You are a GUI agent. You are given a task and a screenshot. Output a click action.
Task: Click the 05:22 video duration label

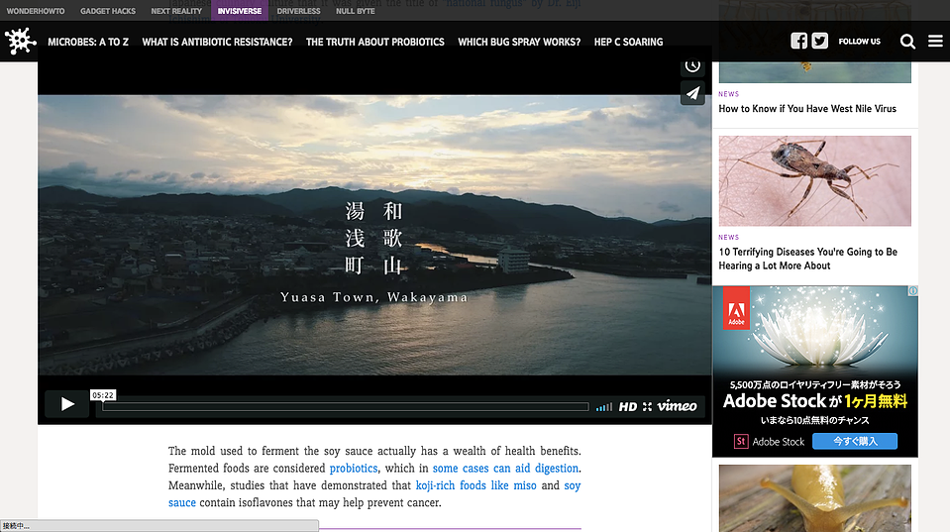tap(103, 395)
